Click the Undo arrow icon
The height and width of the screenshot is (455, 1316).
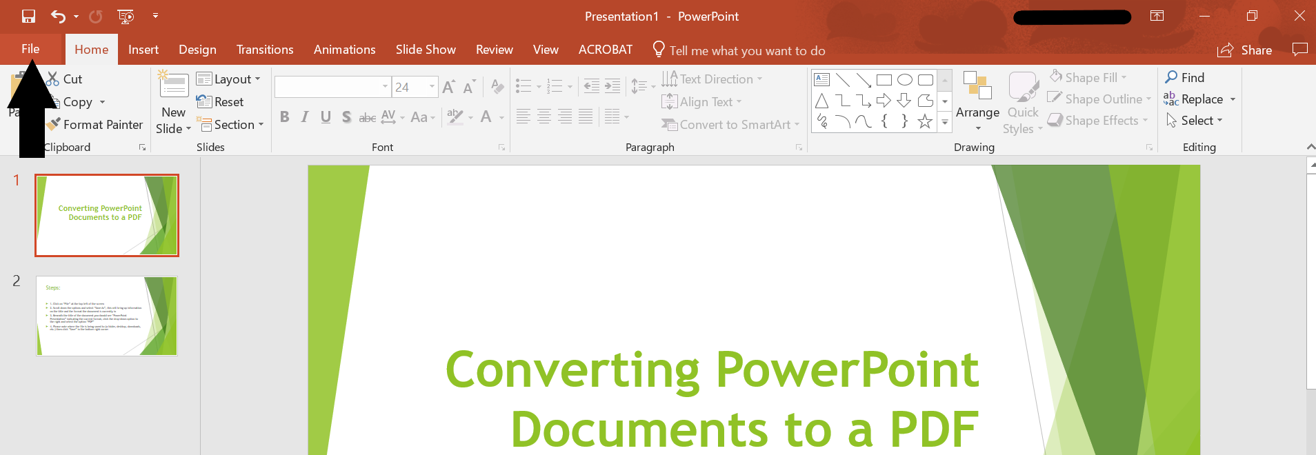(x=58, y=17)
